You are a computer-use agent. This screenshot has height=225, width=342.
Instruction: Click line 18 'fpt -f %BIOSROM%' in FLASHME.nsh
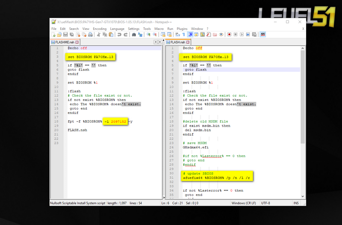tap(85, 121)
